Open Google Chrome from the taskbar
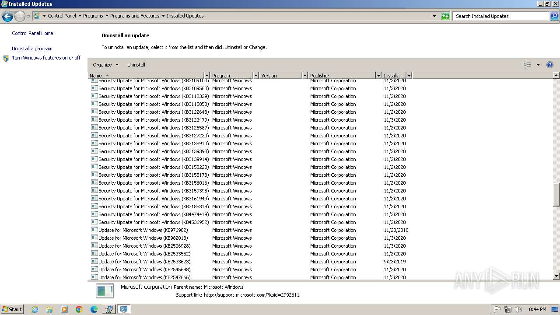Image resolution: width=560 pixels, height=315 pixels. pyautogui.click(x=79, y=309)
